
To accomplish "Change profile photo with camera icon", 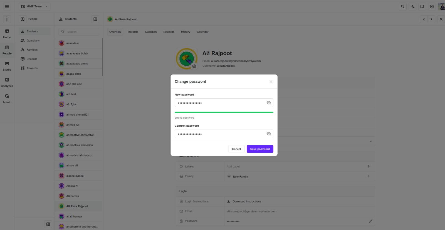I will [194, 66].
